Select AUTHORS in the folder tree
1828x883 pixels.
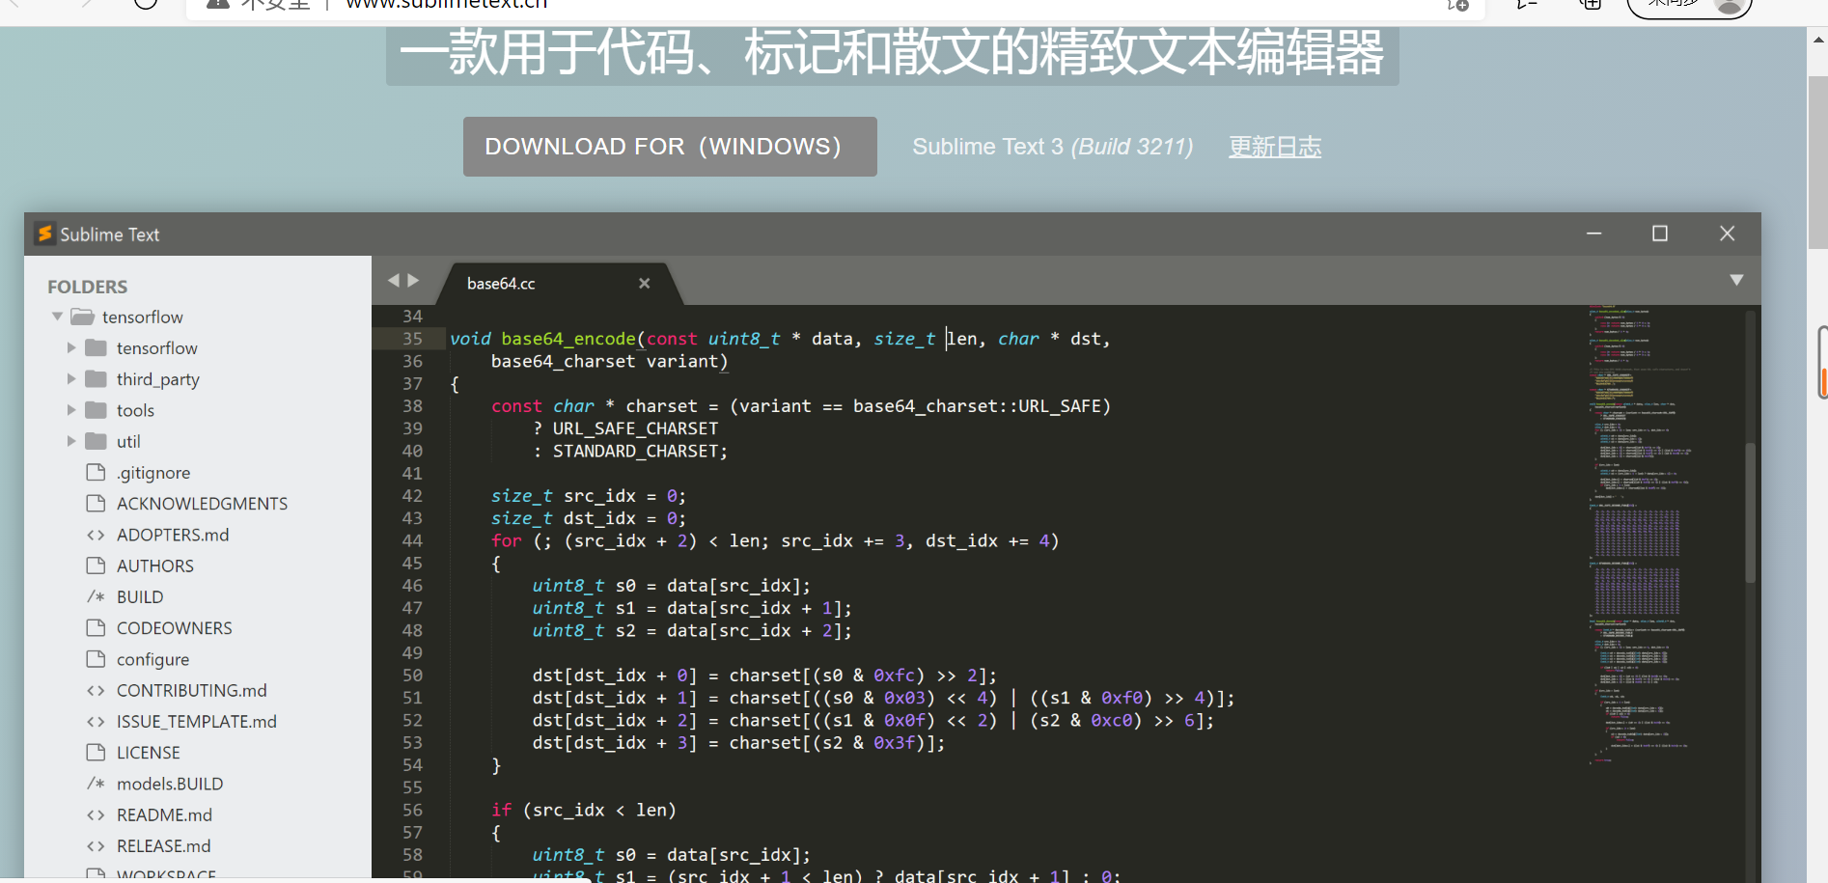click(x=155, y=566)
